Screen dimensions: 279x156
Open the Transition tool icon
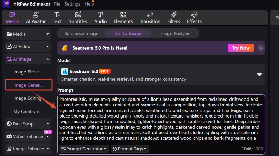150,15
